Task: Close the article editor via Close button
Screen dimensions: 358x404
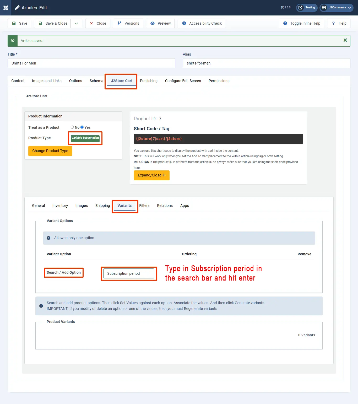Action: (98, 23)
